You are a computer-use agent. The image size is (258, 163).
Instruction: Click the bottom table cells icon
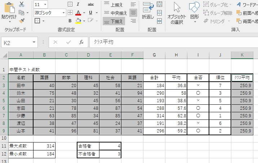(x=159, y=21)
